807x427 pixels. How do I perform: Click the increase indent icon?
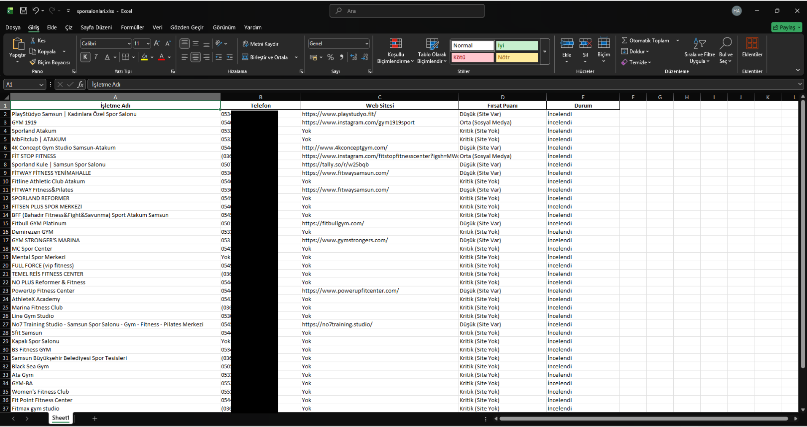229,57
